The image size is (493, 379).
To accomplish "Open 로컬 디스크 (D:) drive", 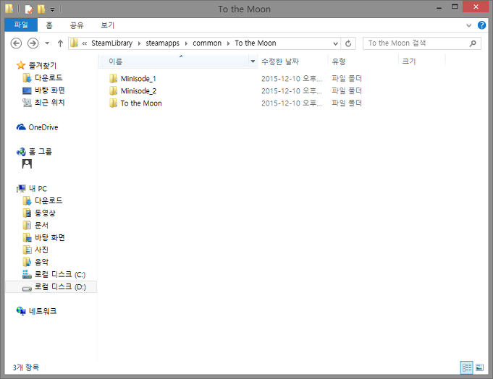I will [x=60, y=286].
